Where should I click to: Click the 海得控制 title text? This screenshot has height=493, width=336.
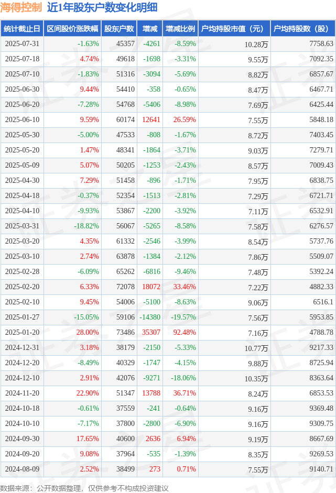[21, 7]
